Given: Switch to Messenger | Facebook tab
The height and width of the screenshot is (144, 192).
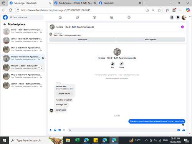Looking at the screenshot, I should coord(30,3).
